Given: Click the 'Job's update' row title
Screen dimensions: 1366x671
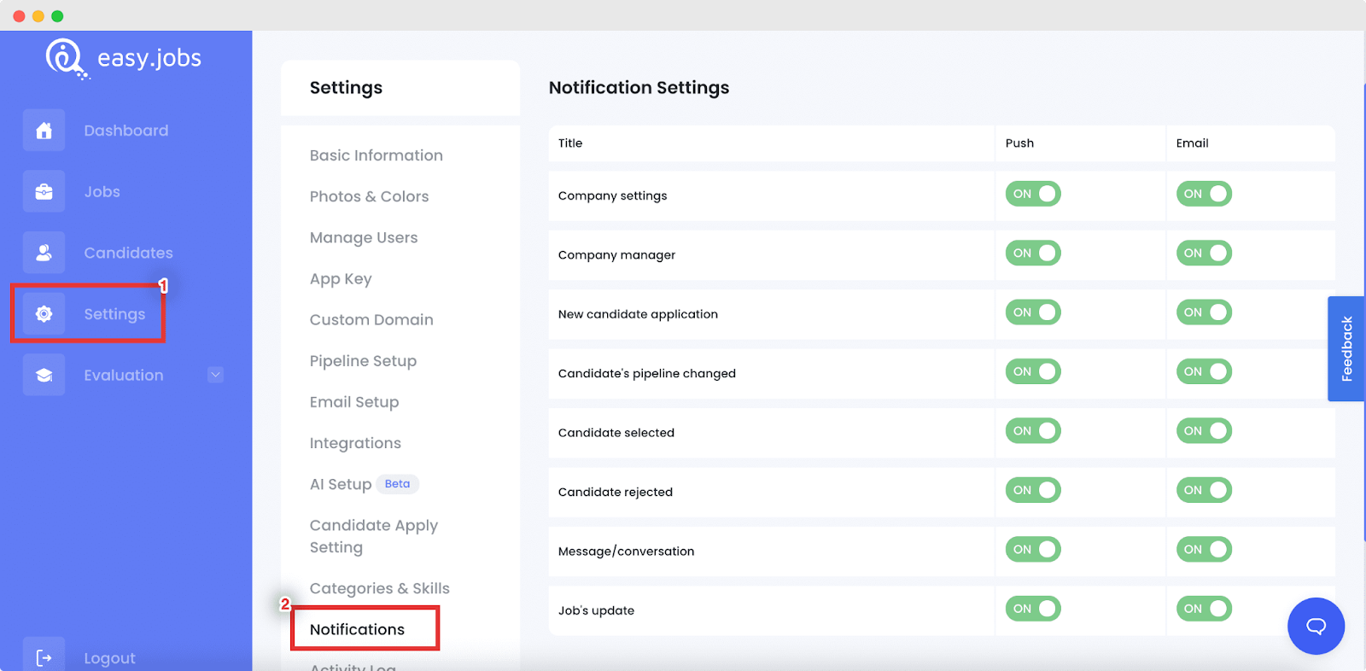Looking at the screenshot, I should pyautogui.click(x=596, y=610).
